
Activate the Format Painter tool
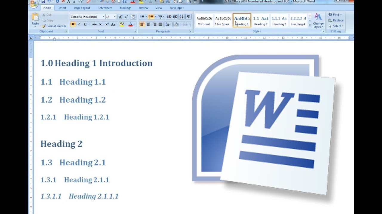54,26
